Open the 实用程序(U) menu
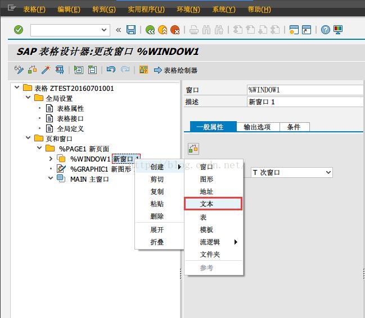365x318 pixels. click(x=146, y=10)
